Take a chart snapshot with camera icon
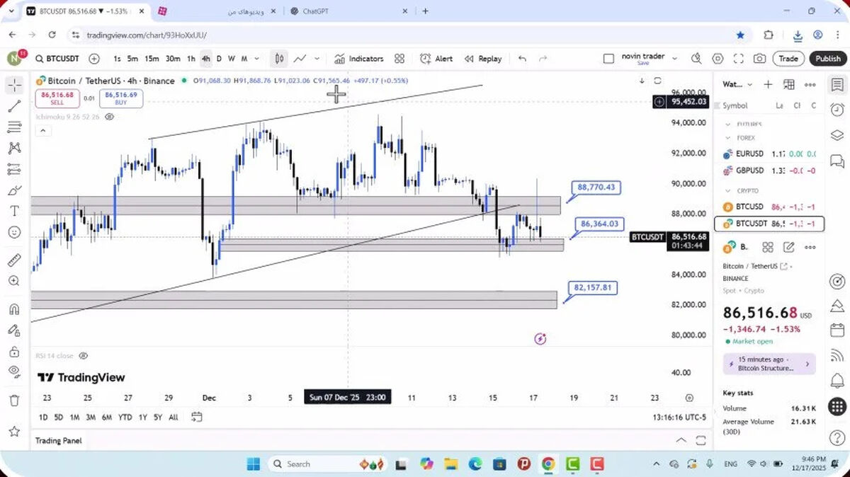This screenshot has width=850, height=477. (x=759, y=59)
